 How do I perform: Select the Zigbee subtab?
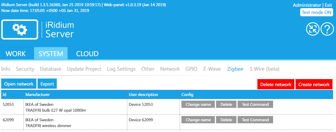[235, 69]
